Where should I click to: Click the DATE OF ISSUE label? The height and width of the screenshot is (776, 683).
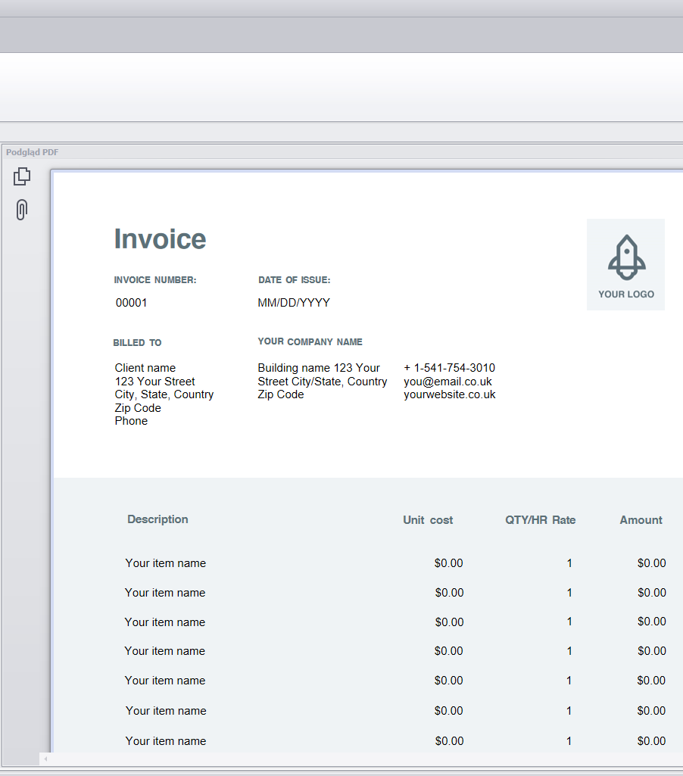click(294, 280)
